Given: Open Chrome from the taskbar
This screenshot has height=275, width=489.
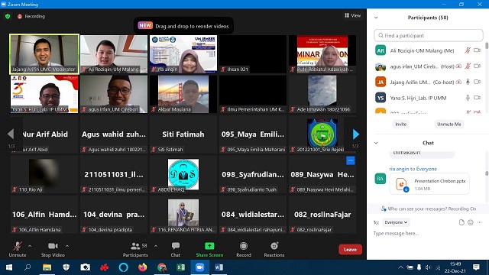Looking at the screenshot, I should 161,267.
